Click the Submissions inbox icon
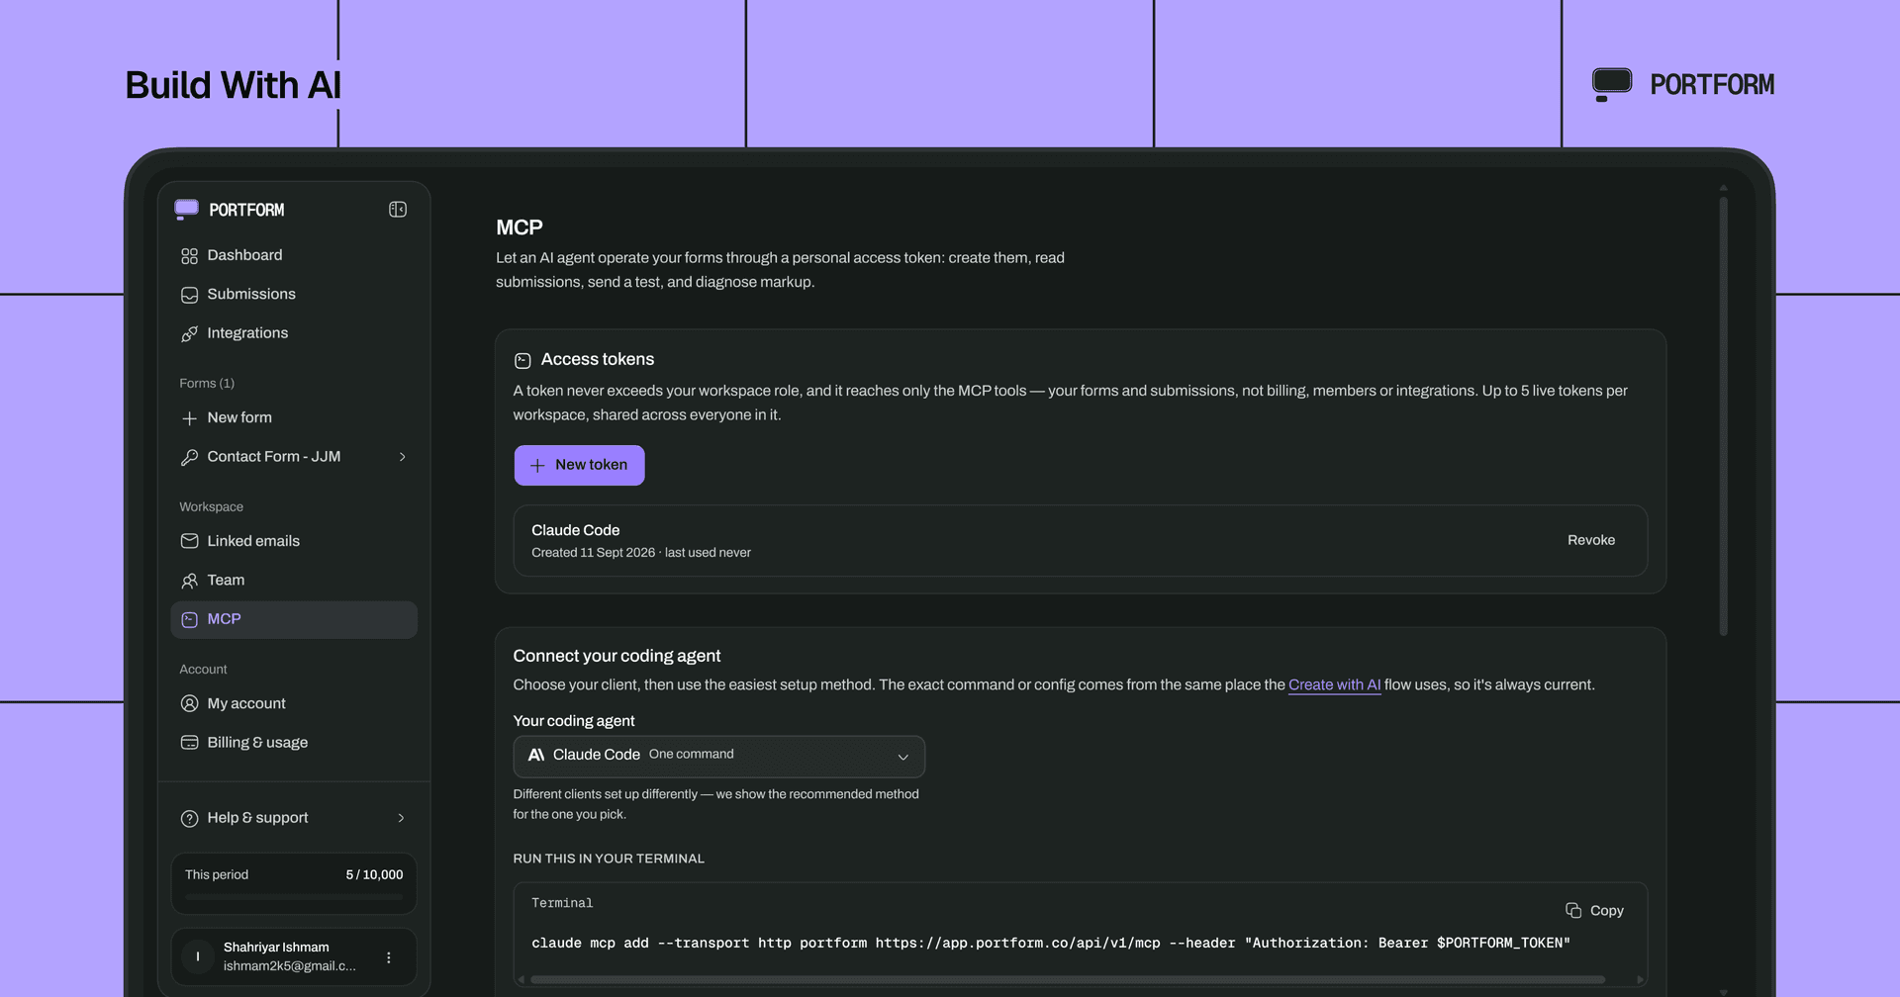 pos(189,295)
